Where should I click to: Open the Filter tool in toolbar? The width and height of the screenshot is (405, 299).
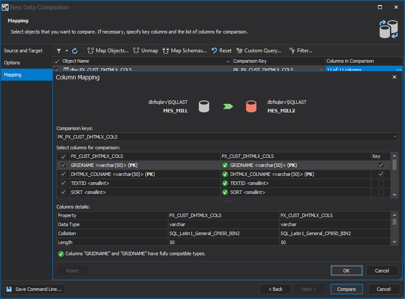(292, 51)
